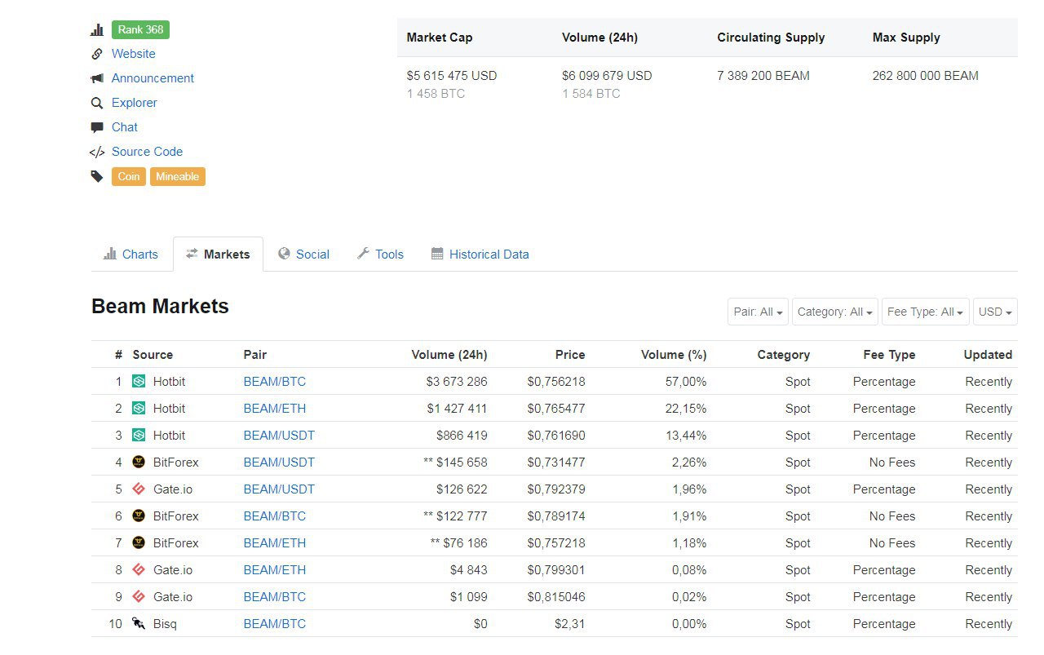The height and width of the screenshot is (655, 1044).
Task: Open BitForex BEAM/USDT pair in row 4
Action: pyautogui.click(x=279, y=462)
